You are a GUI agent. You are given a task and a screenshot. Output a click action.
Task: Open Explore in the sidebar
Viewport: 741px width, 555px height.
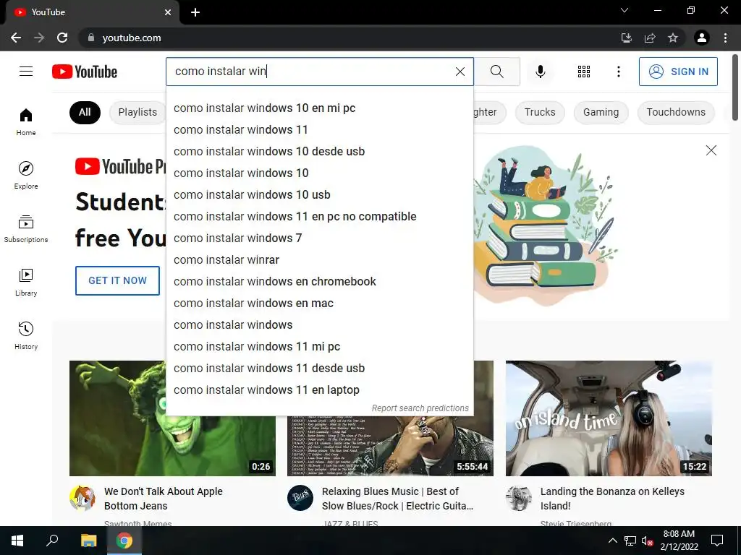26,175
